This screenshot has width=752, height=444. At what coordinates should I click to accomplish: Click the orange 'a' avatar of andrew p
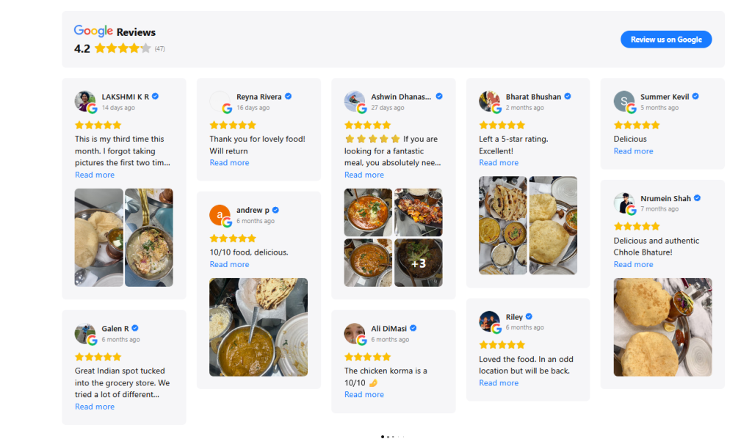[x=220, y=215]
